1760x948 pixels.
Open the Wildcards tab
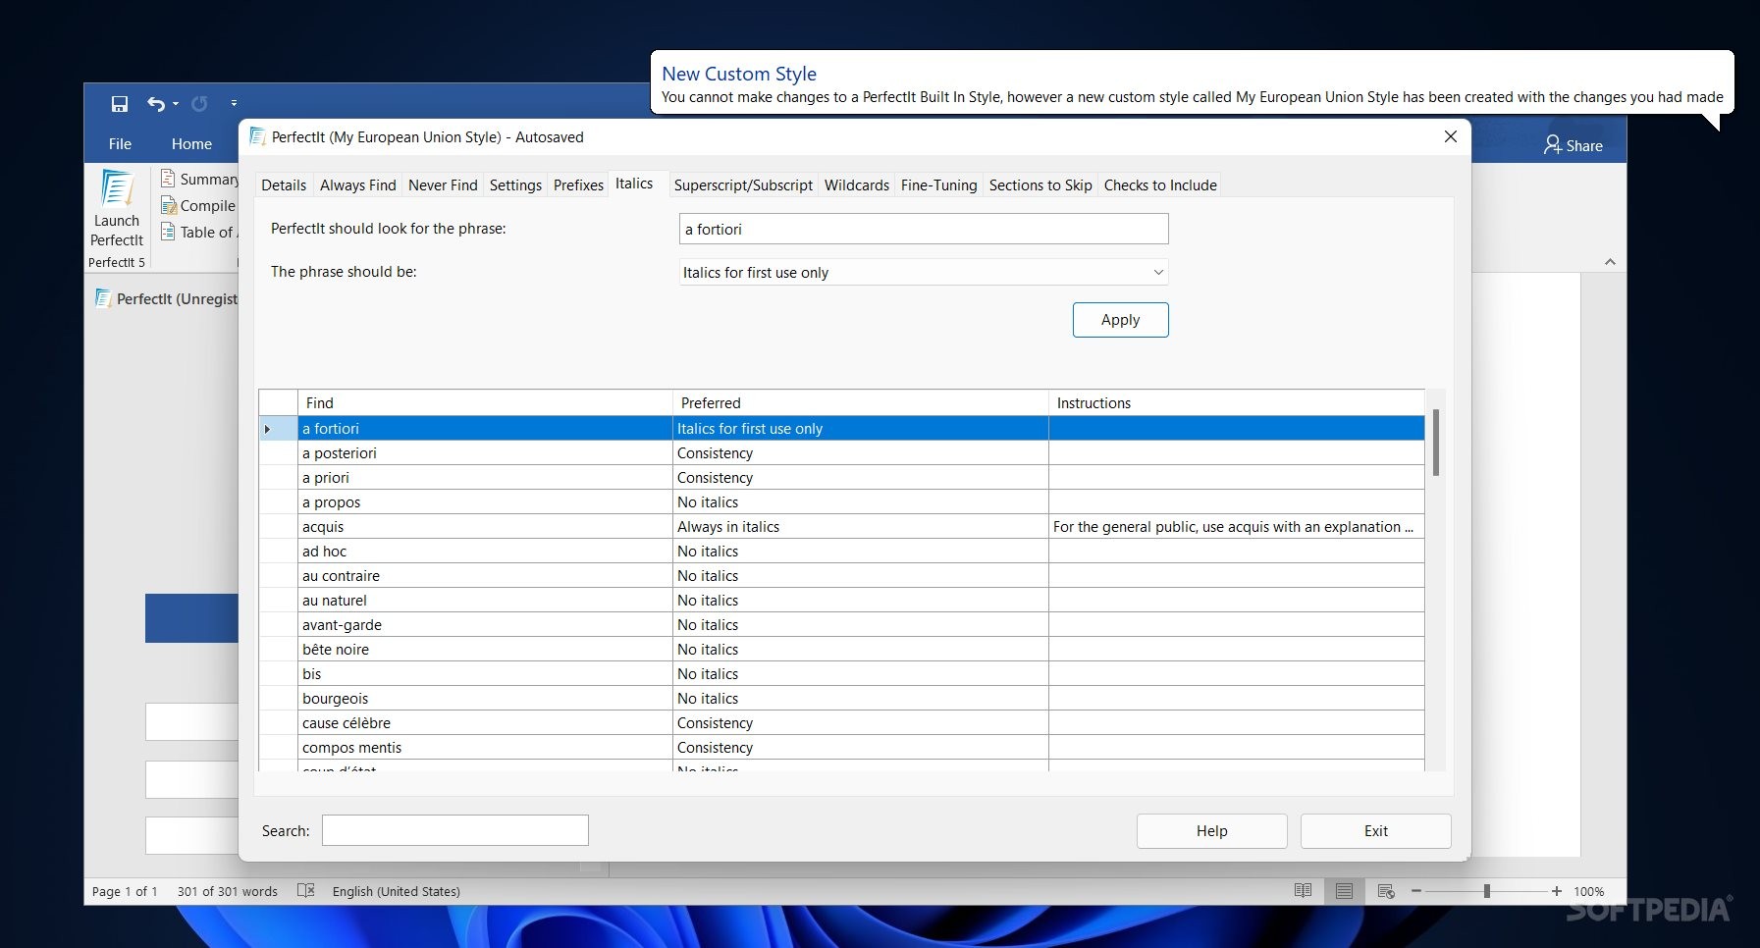[x=857, y=184]
